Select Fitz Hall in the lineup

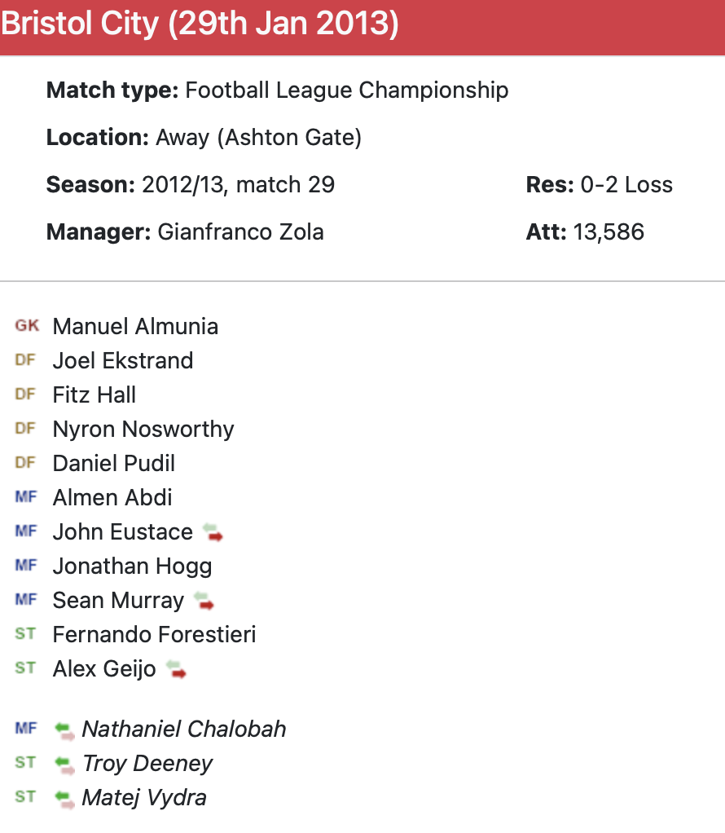click(94, 395)
